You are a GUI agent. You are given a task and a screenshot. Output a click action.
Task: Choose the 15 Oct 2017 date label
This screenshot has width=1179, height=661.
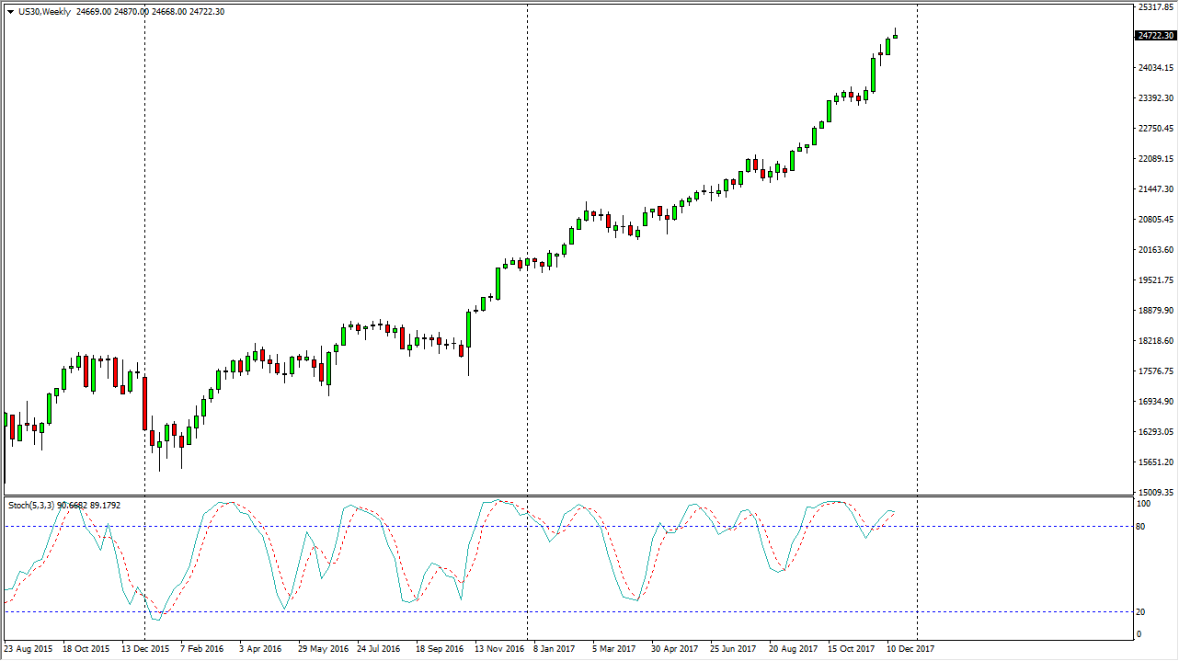coord(851,648)
